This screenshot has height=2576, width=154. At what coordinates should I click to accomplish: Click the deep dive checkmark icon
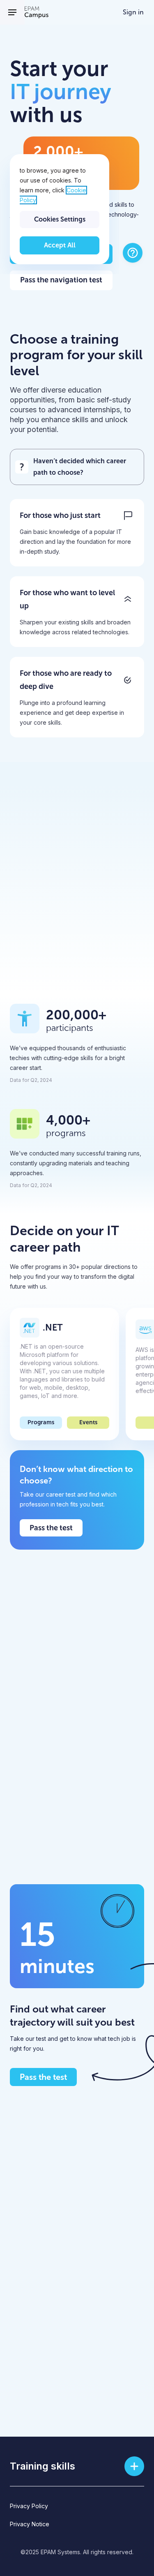coord(128,680)
